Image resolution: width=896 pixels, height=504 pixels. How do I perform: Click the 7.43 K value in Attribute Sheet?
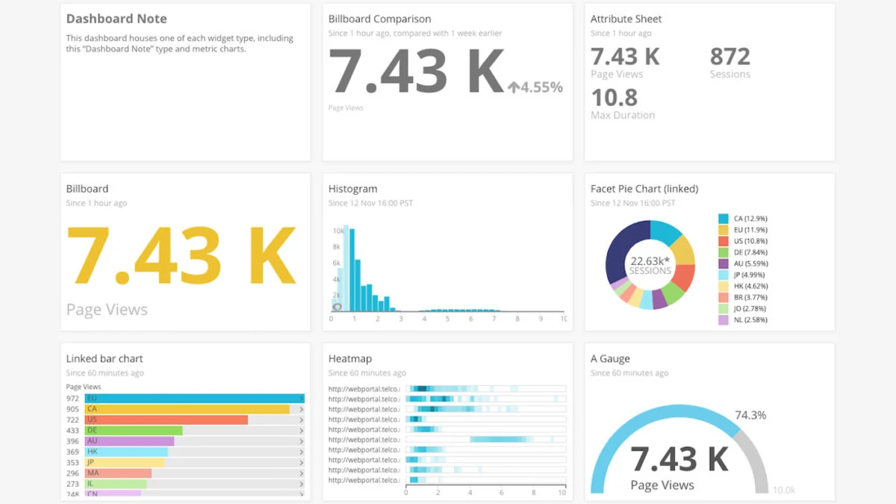click(x=625, y=57)
